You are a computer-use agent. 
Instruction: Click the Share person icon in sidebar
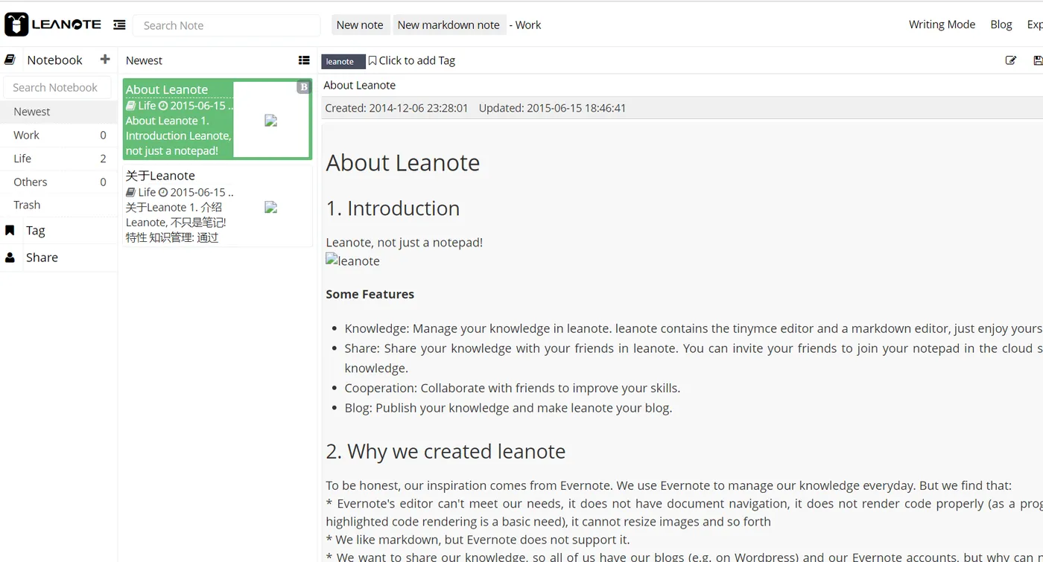[x=10, y=258]
